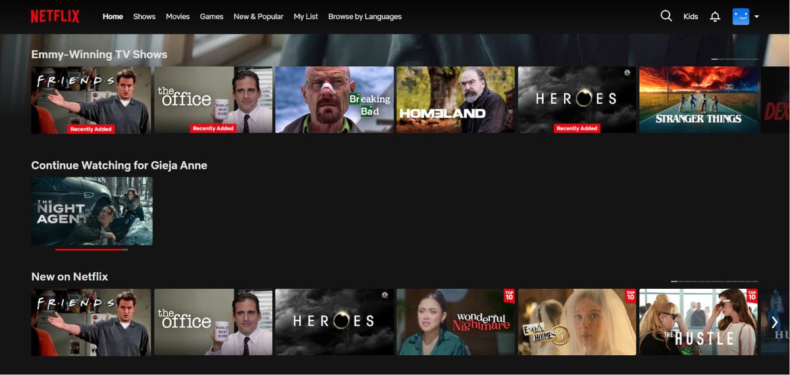Open the Breaking Bad thumbnail
Viewport: 790px width, 375px height.
tap(334, 99)
